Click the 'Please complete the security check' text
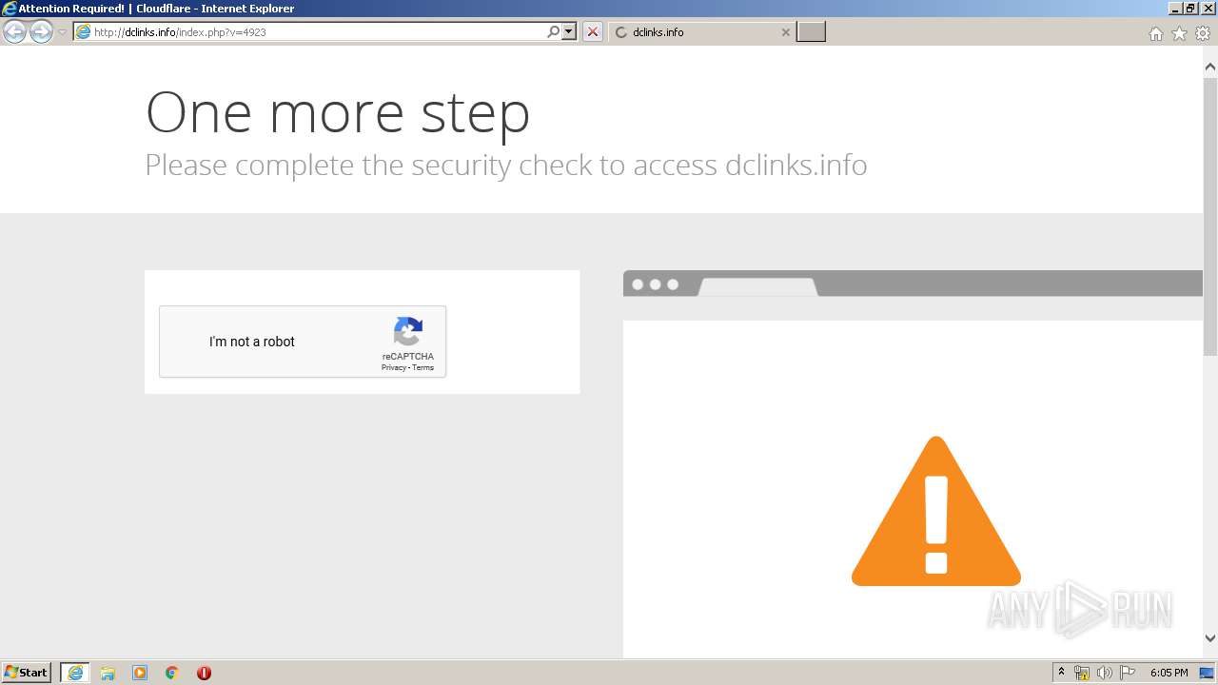 pos(506,165)
